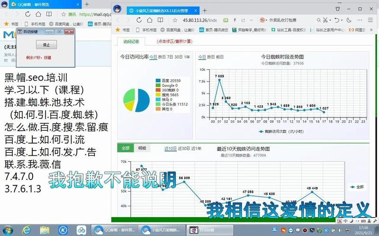
Task: Switch to QQ邮箱 taskbar window
Action: (x=114, y=230)
